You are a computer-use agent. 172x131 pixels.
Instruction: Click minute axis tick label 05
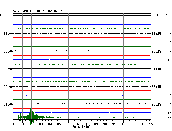click(x=59, y=124)
